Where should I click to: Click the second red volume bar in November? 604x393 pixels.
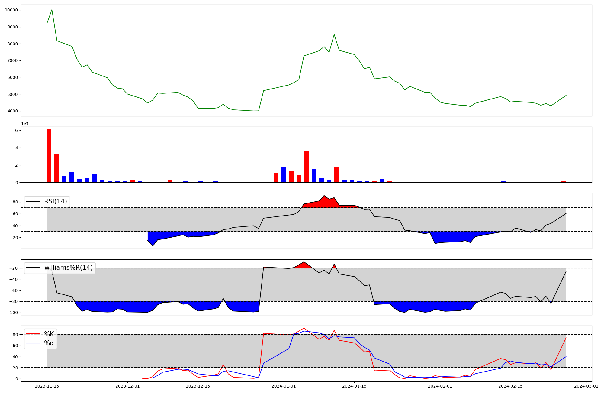(56, 168)
